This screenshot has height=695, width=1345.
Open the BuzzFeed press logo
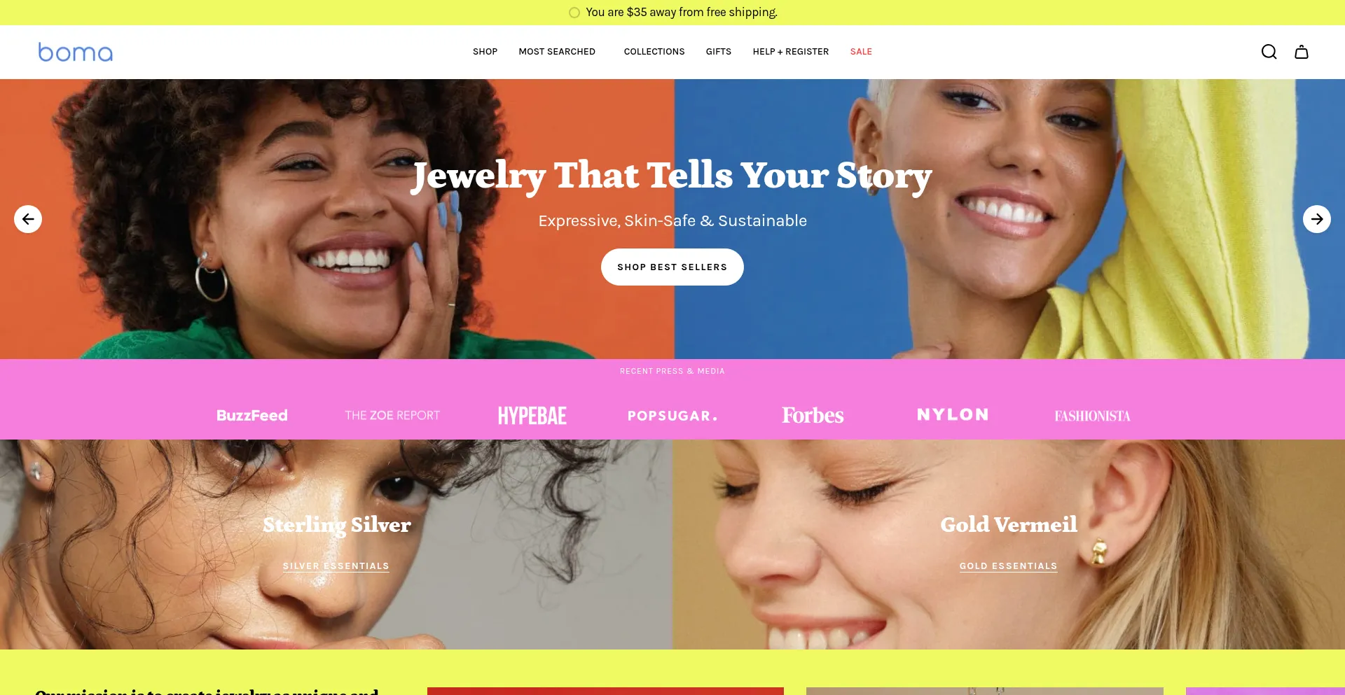[251, 415]
